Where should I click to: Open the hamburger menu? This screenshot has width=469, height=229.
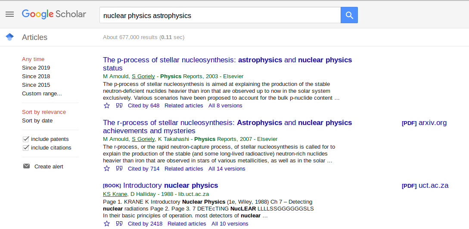click(x=9, y=14)
